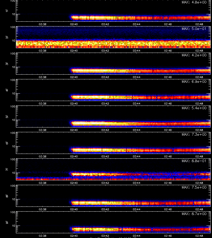Select the 5F panel axis title
This screenshot has height=238, width=212.
(x=7, y=116)
